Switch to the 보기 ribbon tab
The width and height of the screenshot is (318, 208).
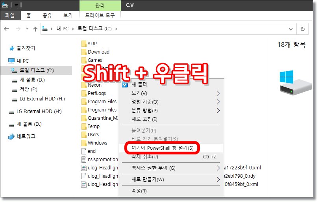(x=68, y=15)
